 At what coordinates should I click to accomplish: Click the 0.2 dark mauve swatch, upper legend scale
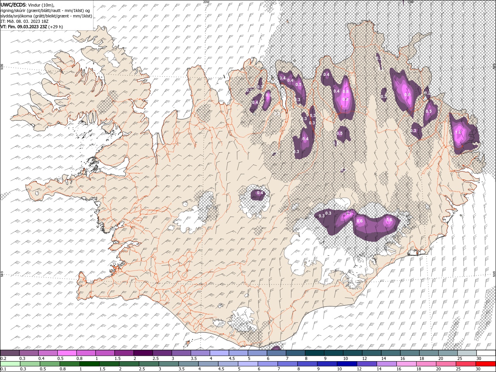click(10, 353)
